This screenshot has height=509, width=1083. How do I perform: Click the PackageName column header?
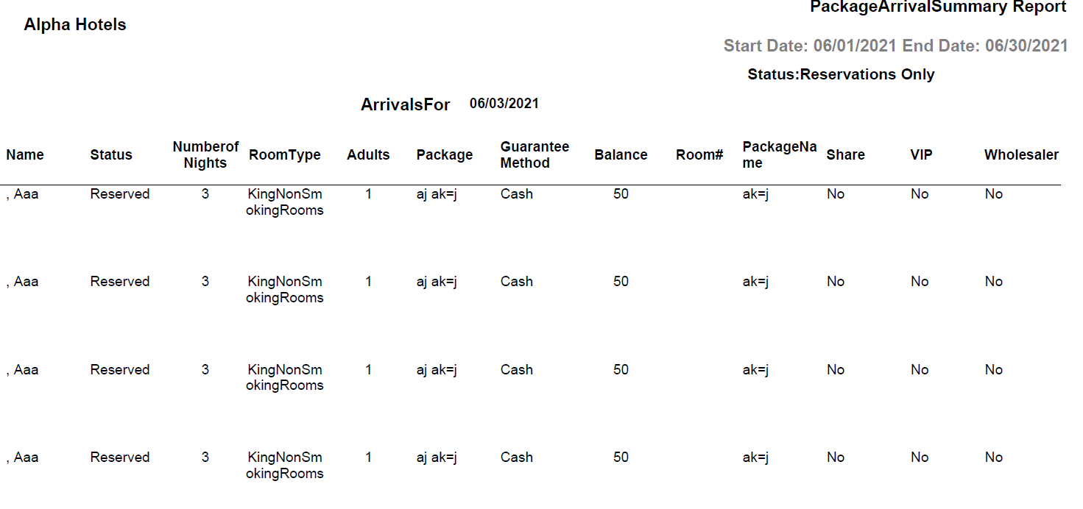pyautogui.click(x=779, y=155)
